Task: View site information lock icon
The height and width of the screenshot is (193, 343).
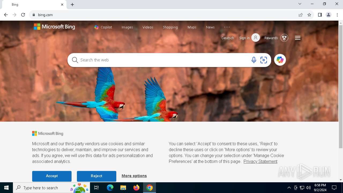Action: (34, 15)
